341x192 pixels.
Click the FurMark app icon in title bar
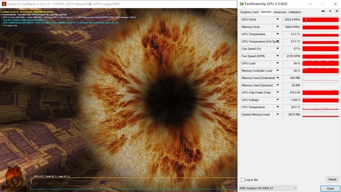tap(4, 4)
